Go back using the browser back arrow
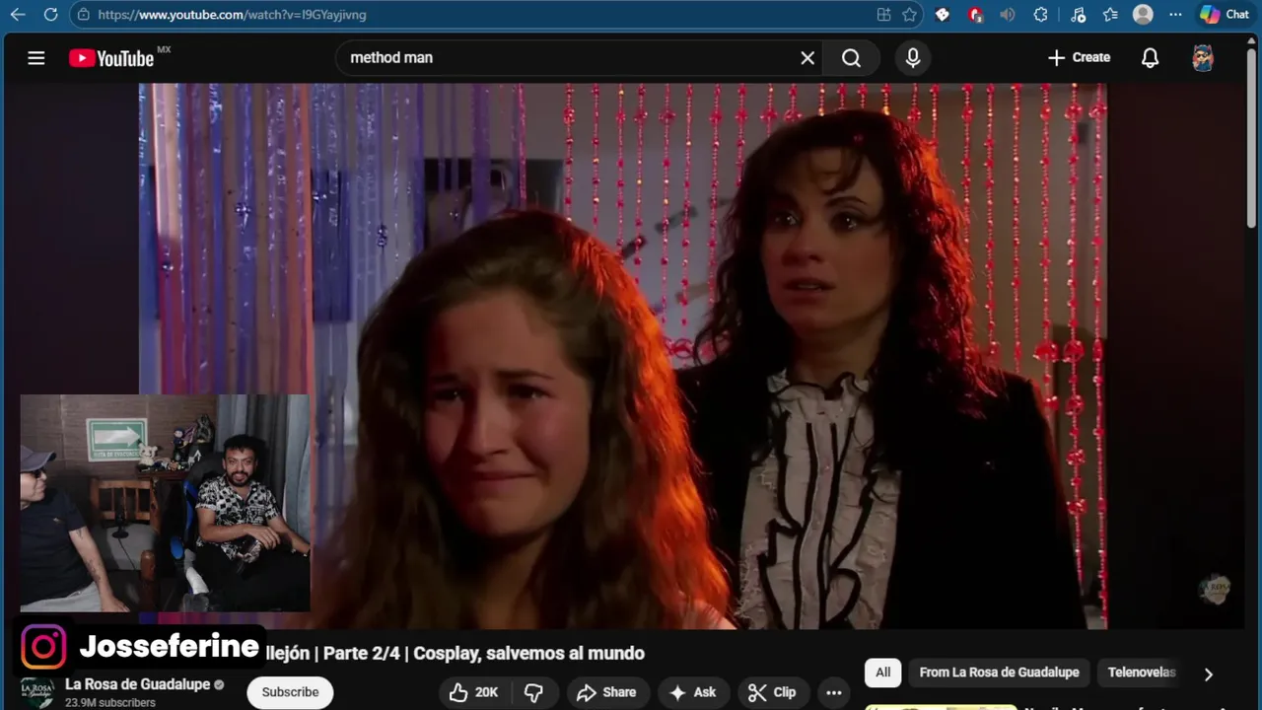 [18, 15]
